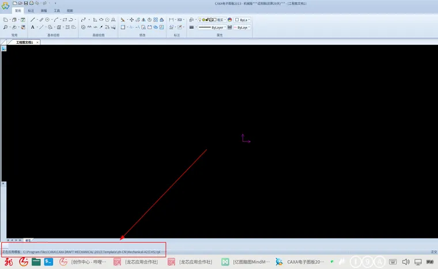Select the 工程图文档1 document tab
The width and height of the screenshot is (438, 269).
24,43
